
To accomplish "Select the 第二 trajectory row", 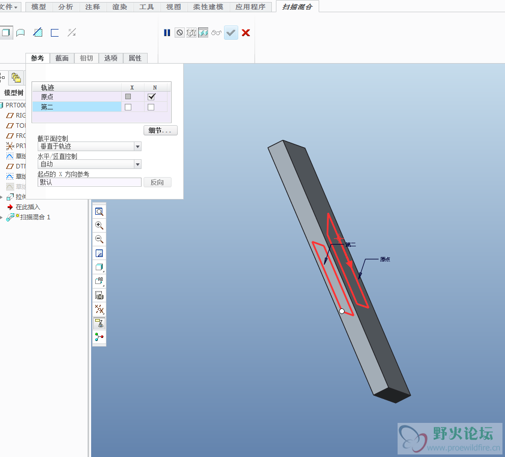I will pyautogui.click(x=100, y=107).
